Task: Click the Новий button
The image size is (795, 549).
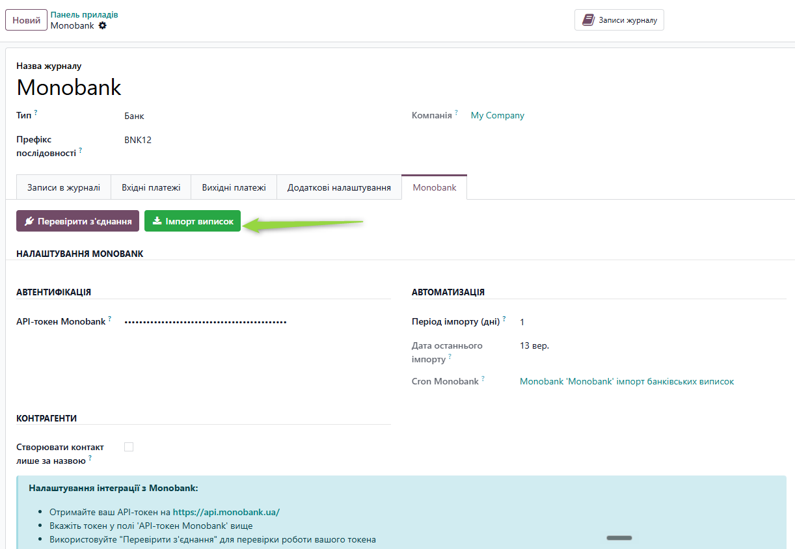Action: tap(27, 20)
